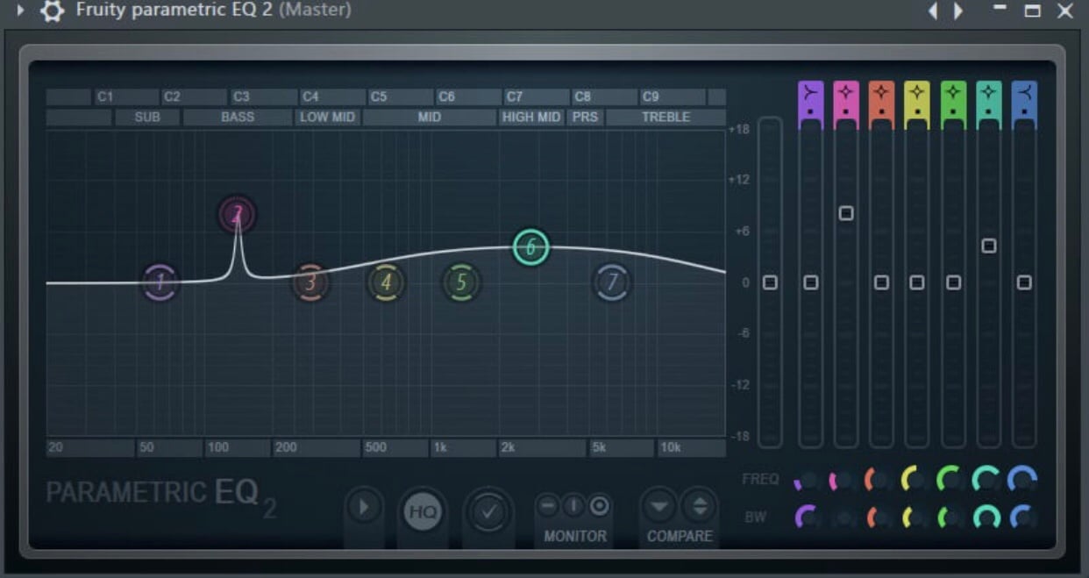
Task: Go to previous preset with left arrow
Action: pos(933,11)
